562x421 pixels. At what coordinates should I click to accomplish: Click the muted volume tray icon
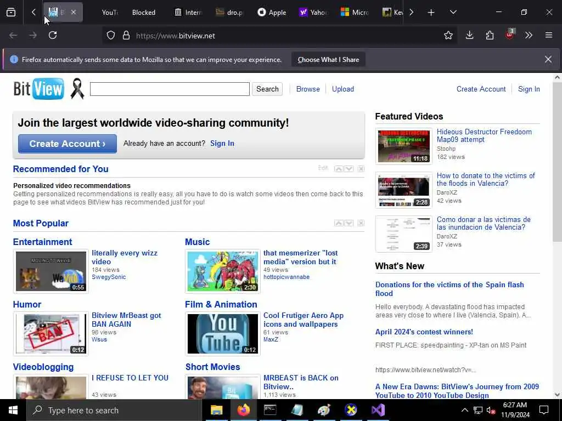tap(491, 410)
